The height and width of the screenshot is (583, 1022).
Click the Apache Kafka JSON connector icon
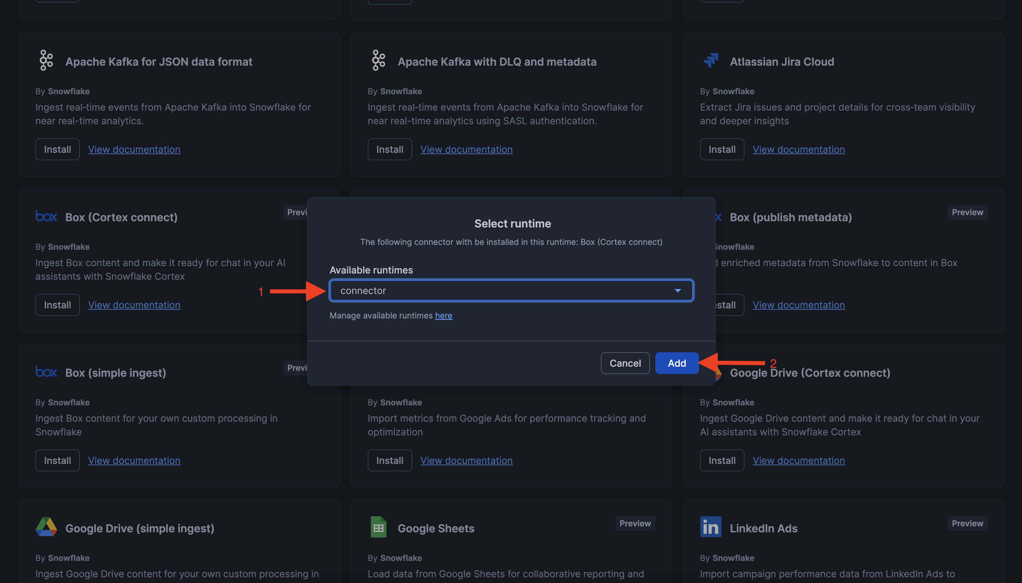(46, 60)
